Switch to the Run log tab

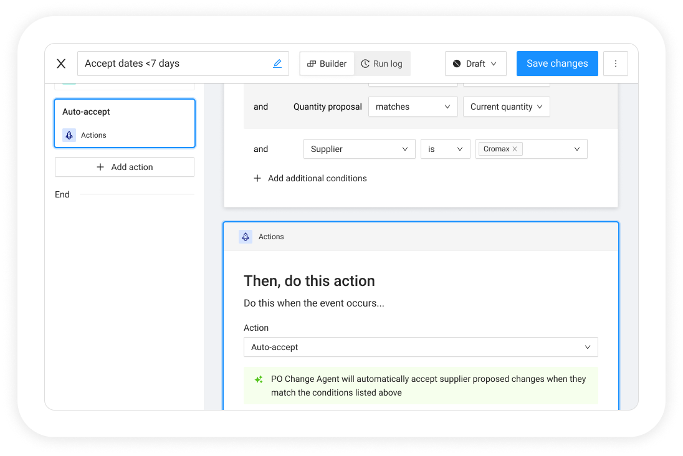tap(382, 64)
